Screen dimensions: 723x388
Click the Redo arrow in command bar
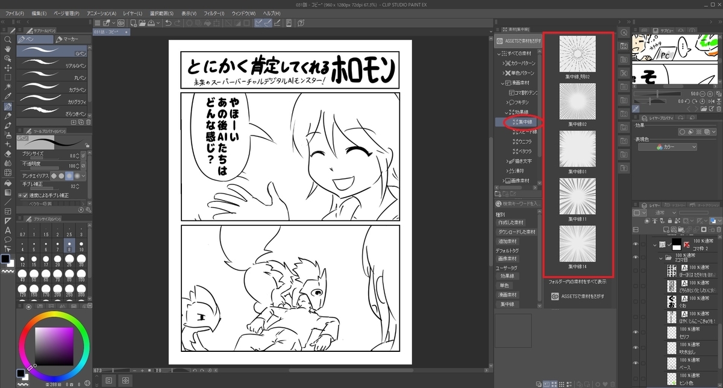[178, 23]
